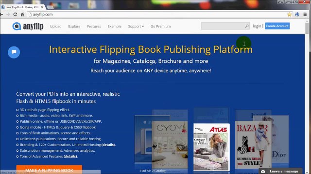Click the globe extension icon

(297, 14)
